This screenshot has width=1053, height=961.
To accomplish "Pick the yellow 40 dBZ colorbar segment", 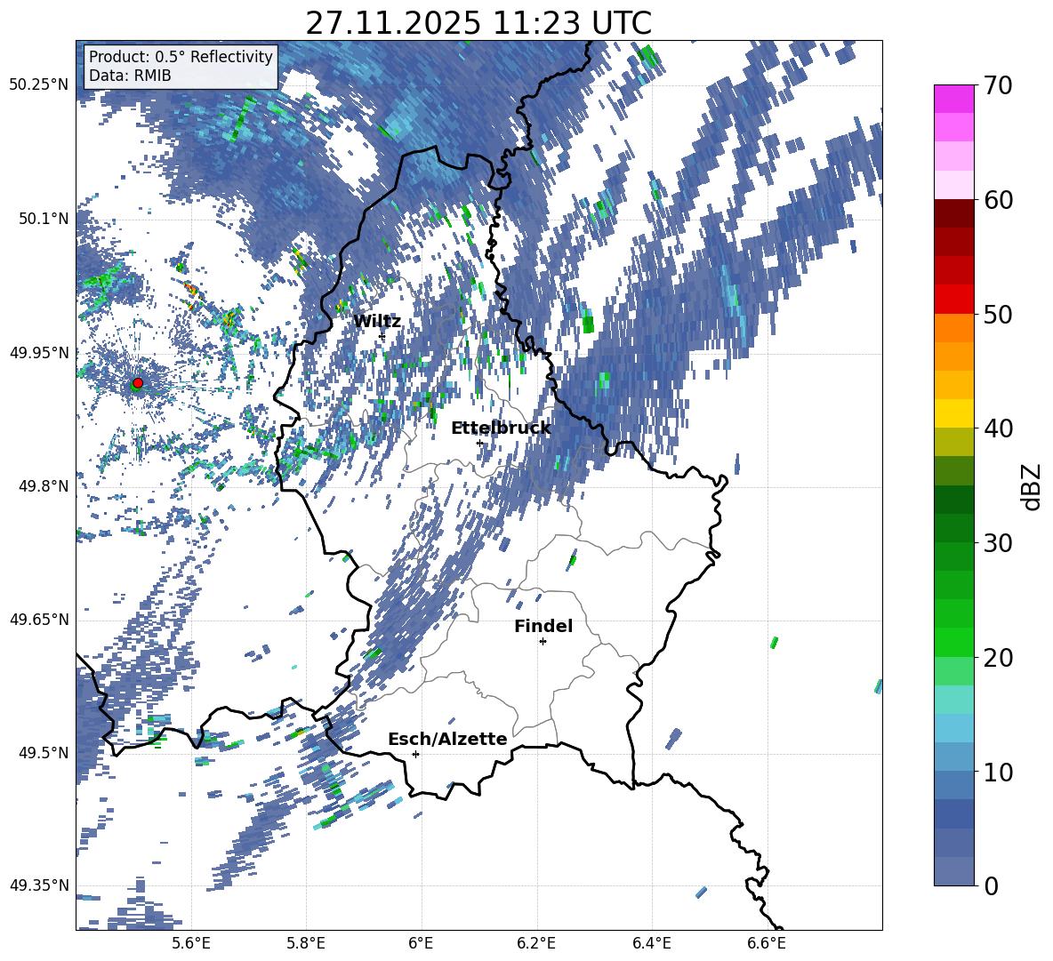I will click(x=953, y=413).
